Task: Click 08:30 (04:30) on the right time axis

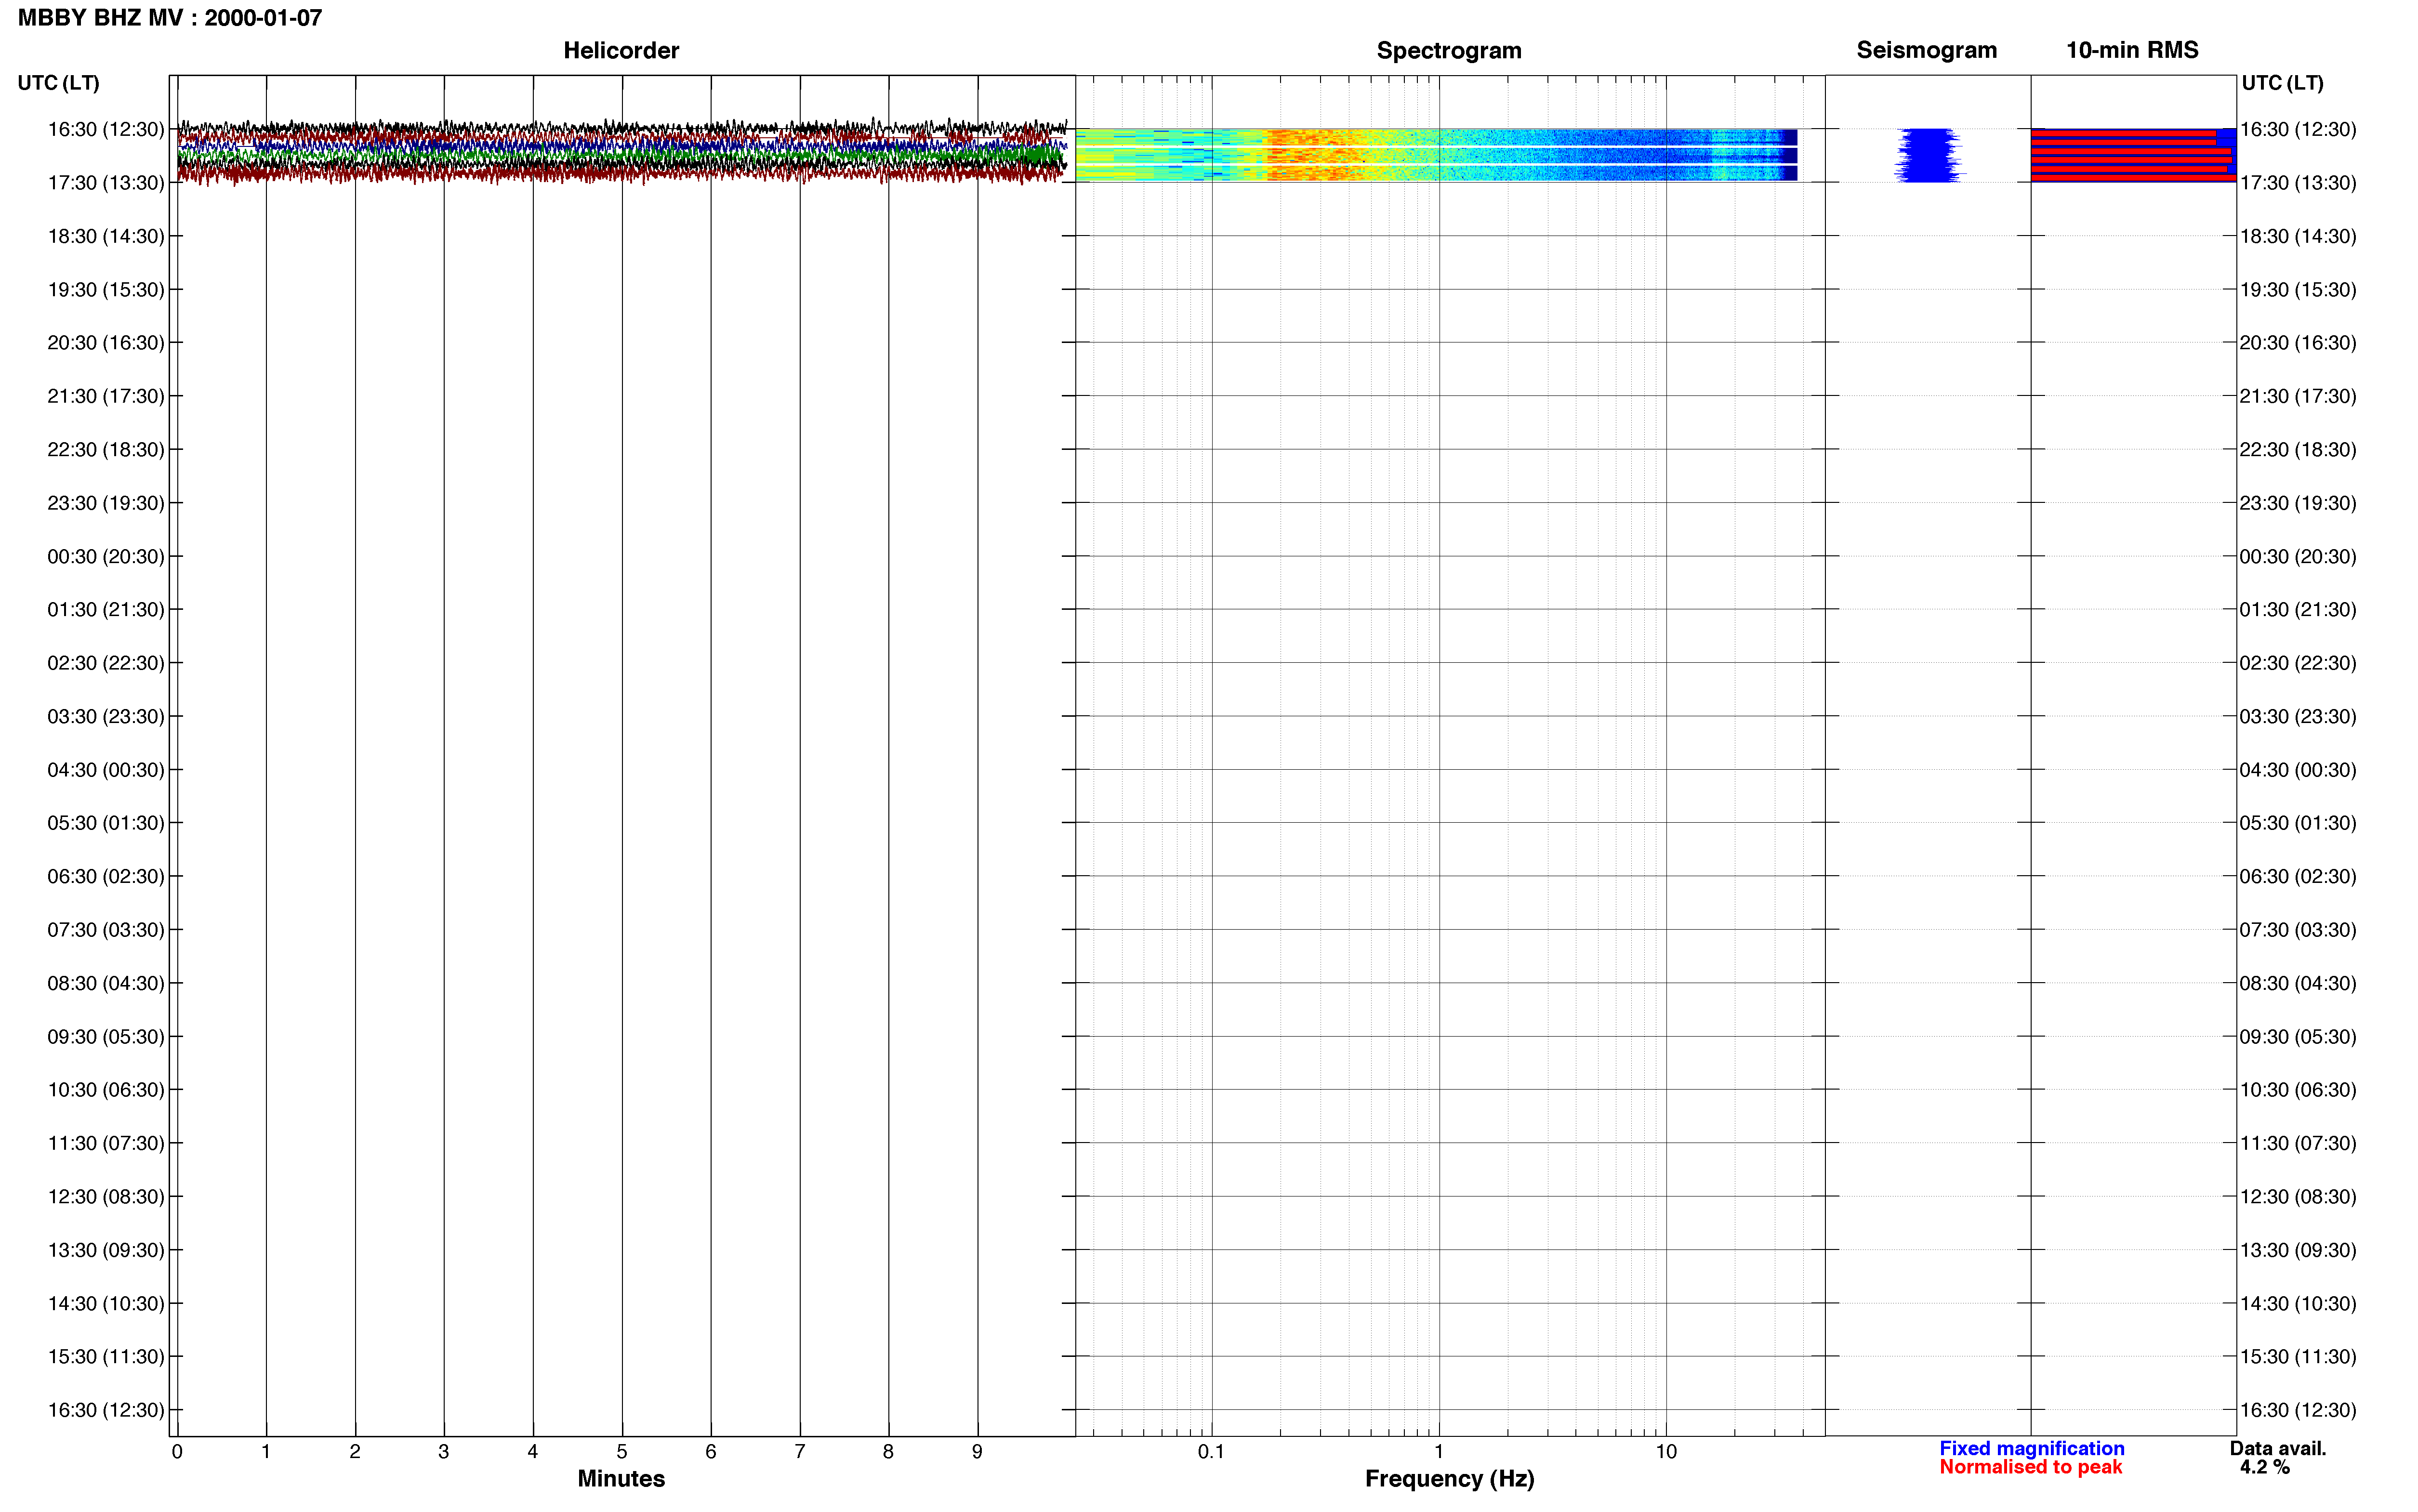Action: [2298, 983]
